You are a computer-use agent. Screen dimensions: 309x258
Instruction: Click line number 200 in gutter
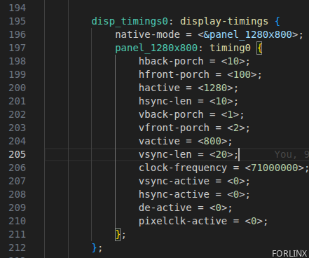point(17,88)
